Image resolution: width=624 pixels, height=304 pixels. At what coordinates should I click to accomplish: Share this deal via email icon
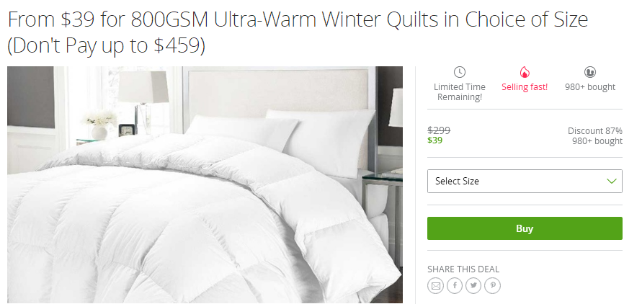435,285
